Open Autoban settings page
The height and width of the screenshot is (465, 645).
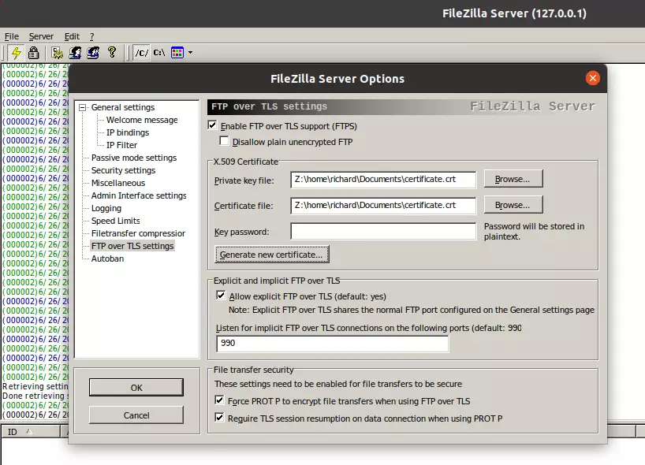[107, 259]
